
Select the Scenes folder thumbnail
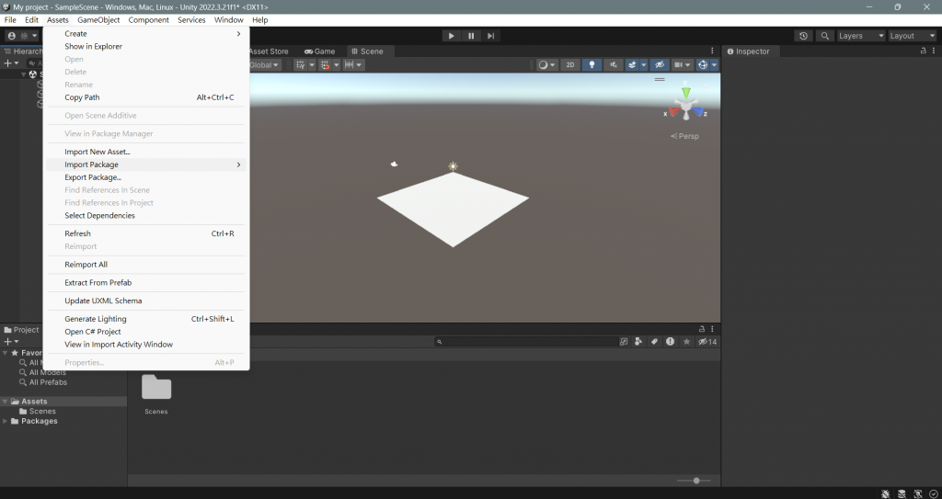click(156, 394)
